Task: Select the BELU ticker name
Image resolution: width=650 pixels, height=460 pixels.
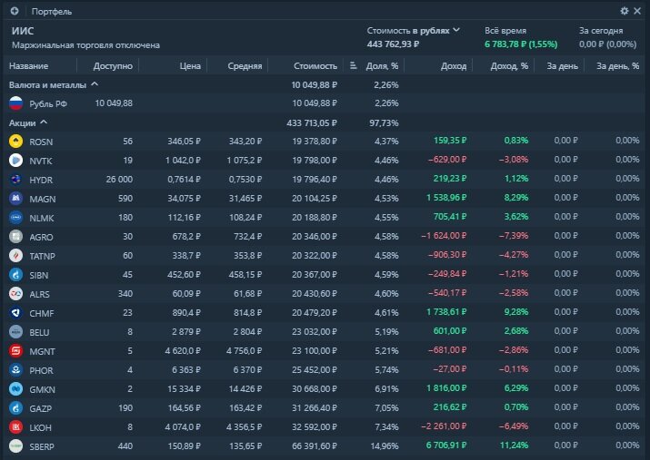Action: 39,332
